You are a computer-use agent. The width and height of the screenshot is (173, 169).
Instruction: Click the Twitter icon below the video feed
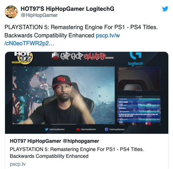pyautogui.click(x=47, y=129)
